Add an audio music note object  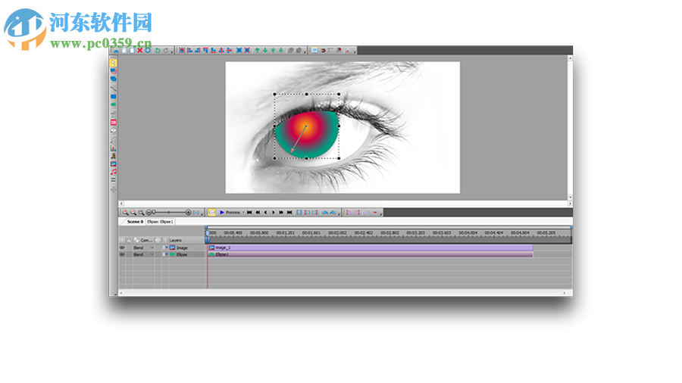(x=113, y=172)
